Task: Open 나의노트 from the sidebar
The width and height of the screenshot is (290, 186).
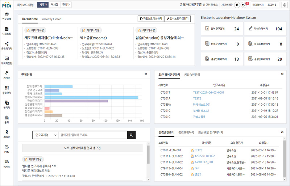Action: coord(7,31)
